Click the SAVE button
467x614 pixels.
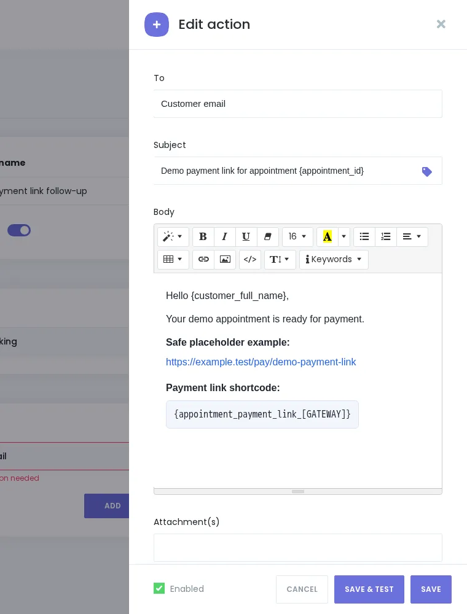point(431,589)
